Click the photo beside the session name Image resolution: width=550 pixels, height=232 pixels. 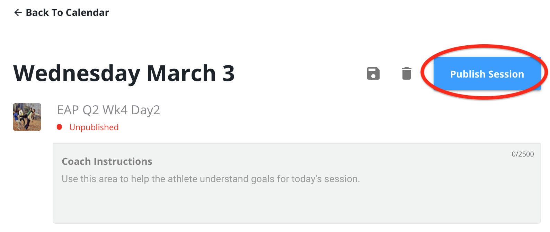(27, 117)
